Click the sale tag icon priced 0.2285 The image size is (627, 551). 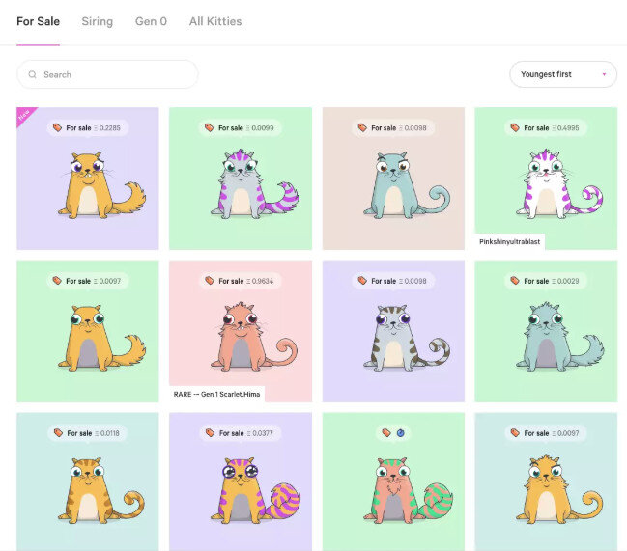pos(57,127)
